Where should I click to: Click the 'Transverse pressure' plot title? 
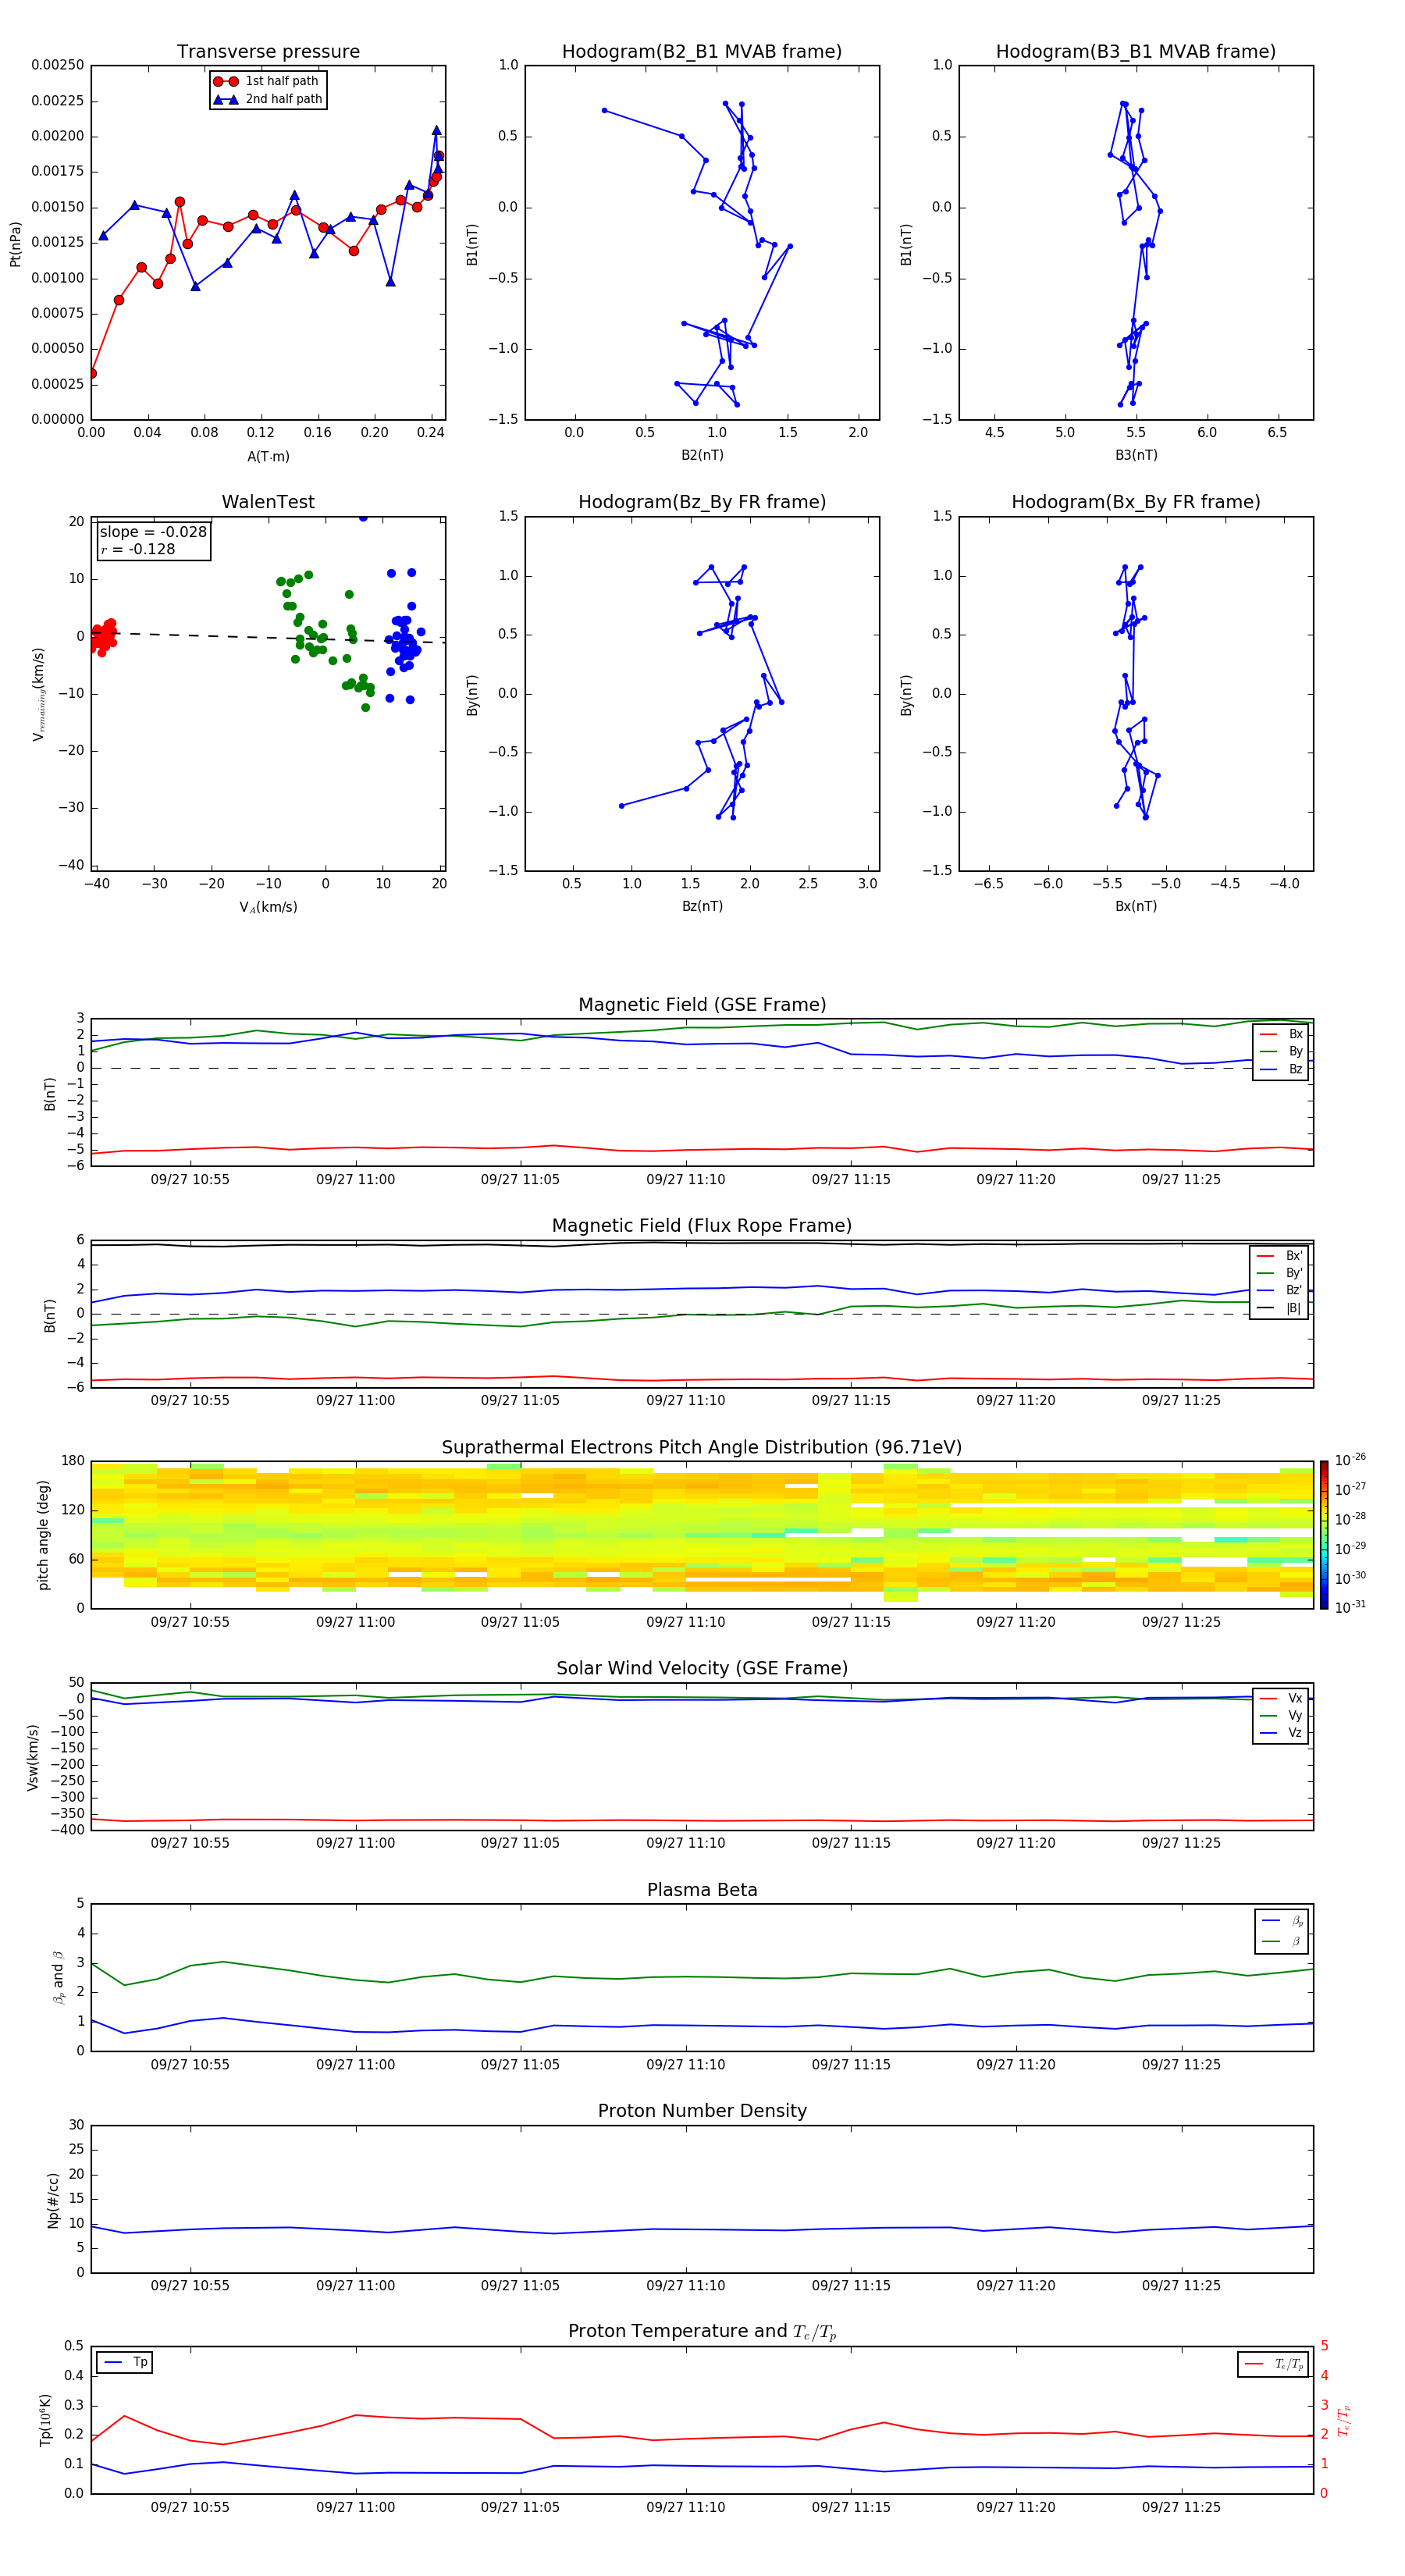pyautogui.click(x=268, y=52)
